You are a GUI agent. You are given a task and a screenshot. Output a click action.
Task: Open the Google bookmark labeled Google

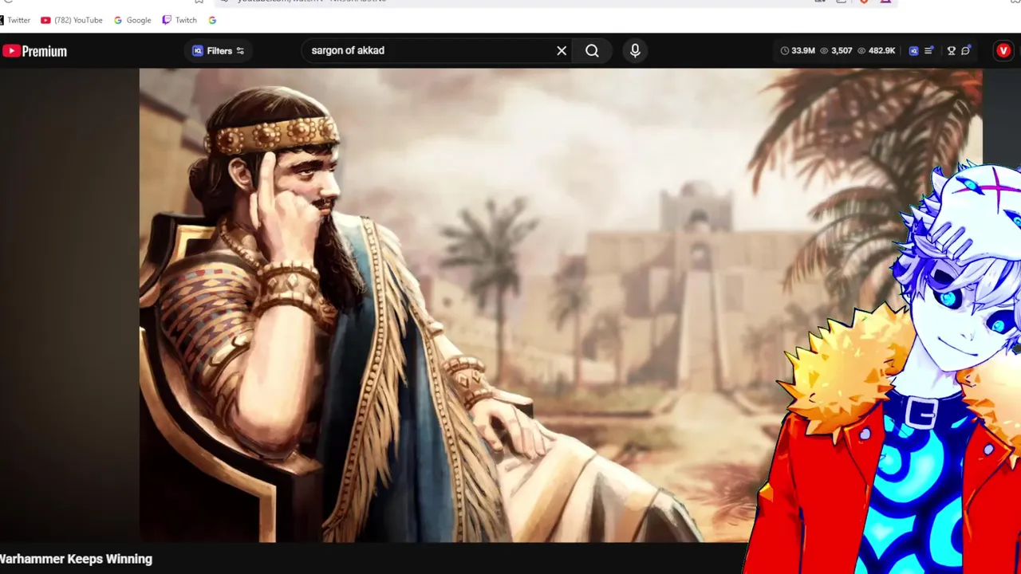pos(132,20)
